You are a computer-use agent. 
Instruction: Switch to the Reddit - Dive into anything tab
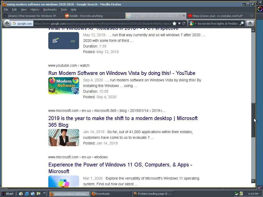(x=94, y=16)
